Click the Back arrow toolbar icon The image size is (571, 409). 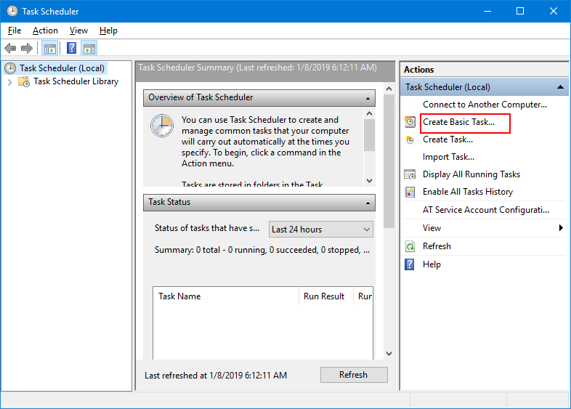[10, 48]
